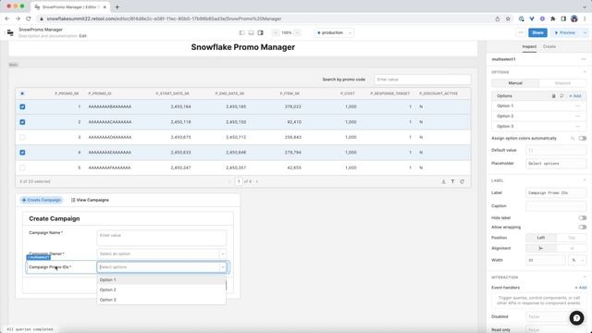Image resolution: width=592 pixels, height=333 pixels.
Task: Click the Preview button
Action: (x=565, y=33)
